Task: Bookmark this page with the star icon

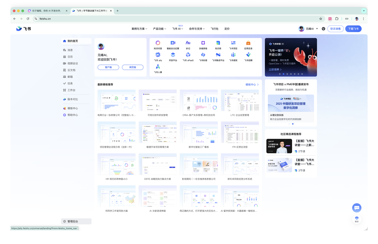Action: [x=321, y=19]
